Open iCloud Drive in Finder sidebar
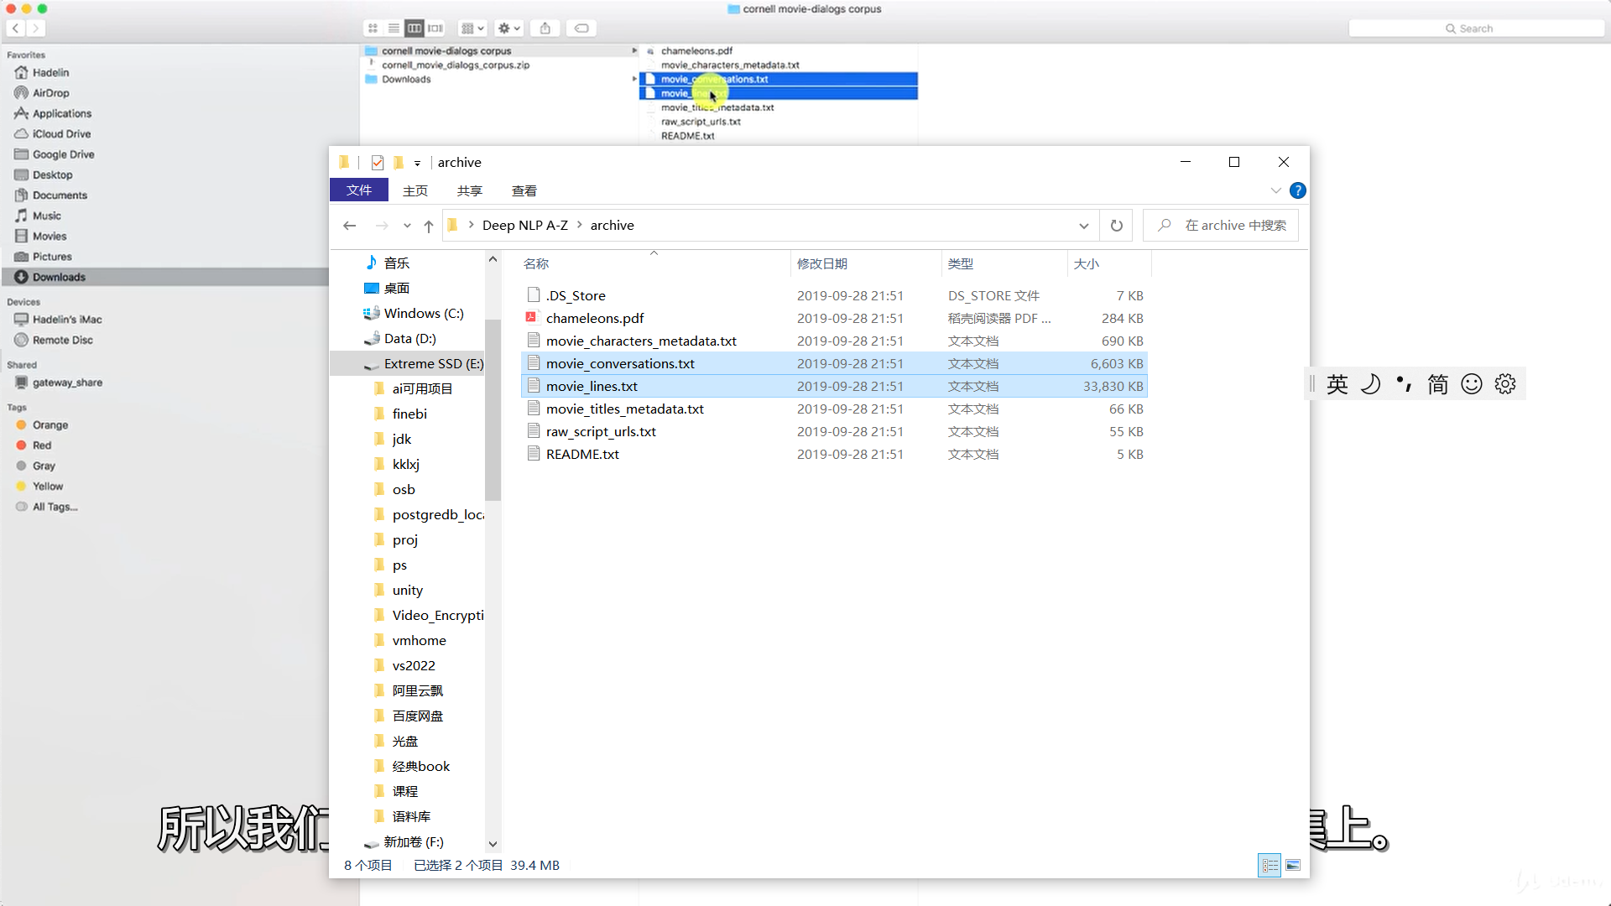1611x906 pixels. coord(61,133)
